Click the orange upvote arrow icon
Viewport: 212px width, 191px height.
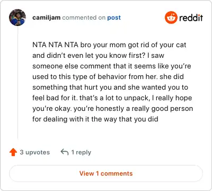pos(13,152)
